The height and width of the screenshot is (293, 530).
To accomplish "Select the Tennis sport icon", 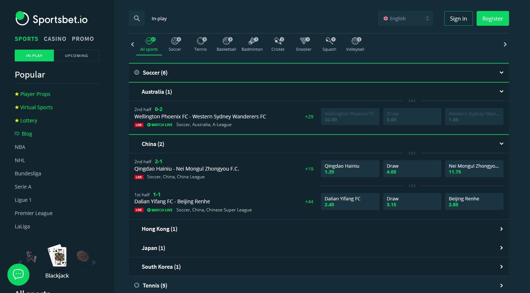I will click(201, 44).
